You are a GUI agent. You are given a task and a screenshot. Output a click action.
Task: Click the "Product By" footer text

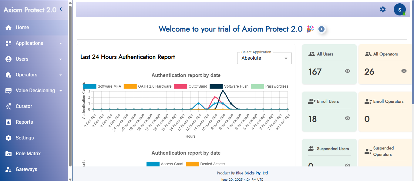click(226, 173)
